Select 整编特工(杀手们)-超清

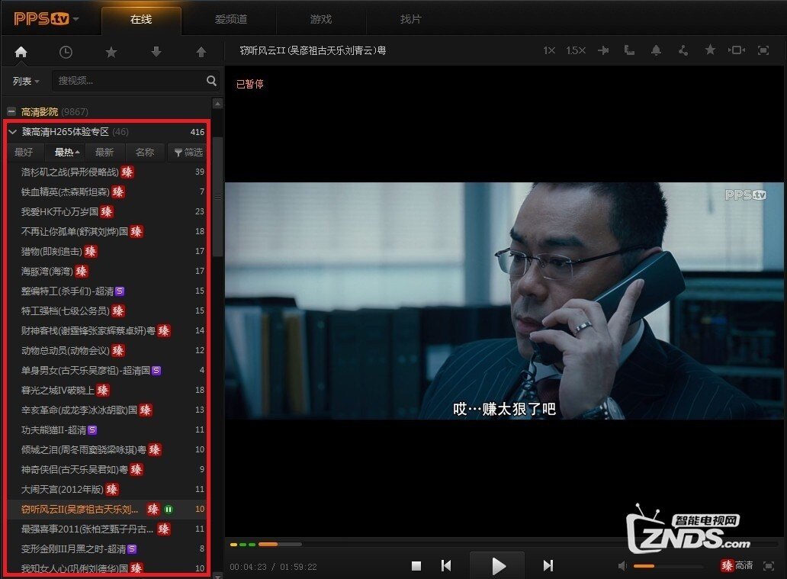pos(108,291)
